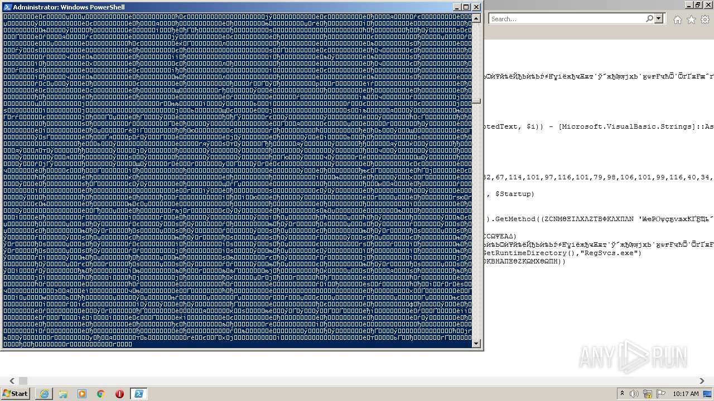Image resolution: width=714 pixels, height=401 pixels.
Task: Click the PowerShell scrollbar up arrow
Action: coord(476,18)
